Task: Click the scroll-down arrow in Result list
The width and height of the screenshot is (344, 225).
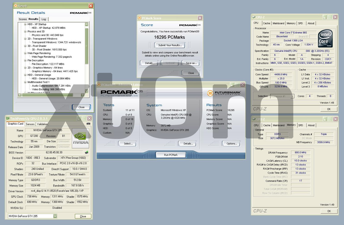Action: [87, 91]
